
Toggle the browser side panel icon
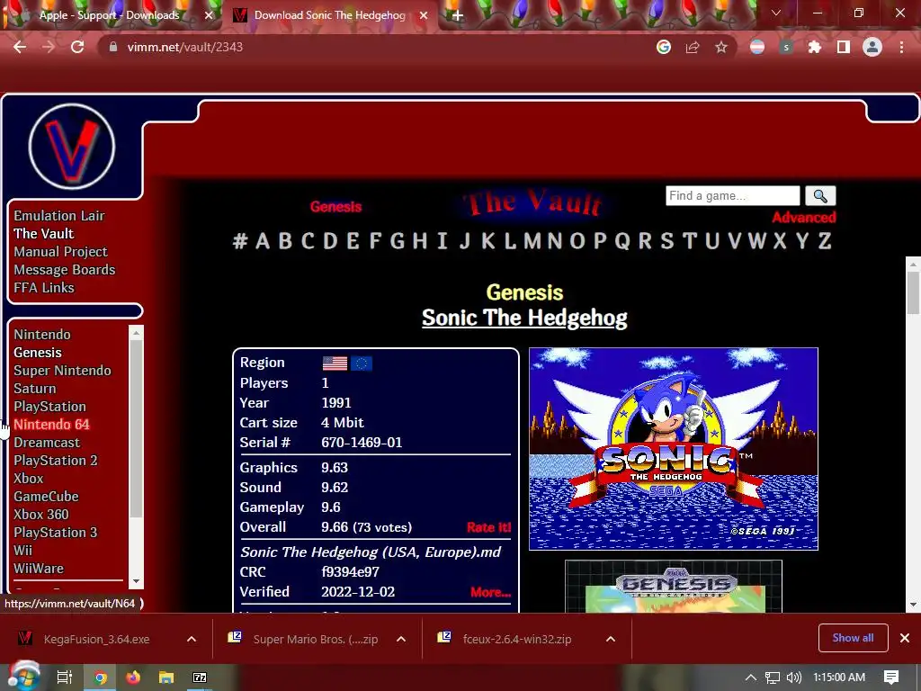click(844, 47)
